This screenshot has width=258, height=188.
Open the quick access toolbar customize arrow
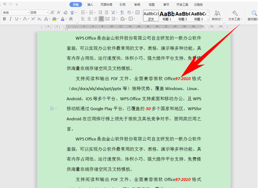click(16, 4)
